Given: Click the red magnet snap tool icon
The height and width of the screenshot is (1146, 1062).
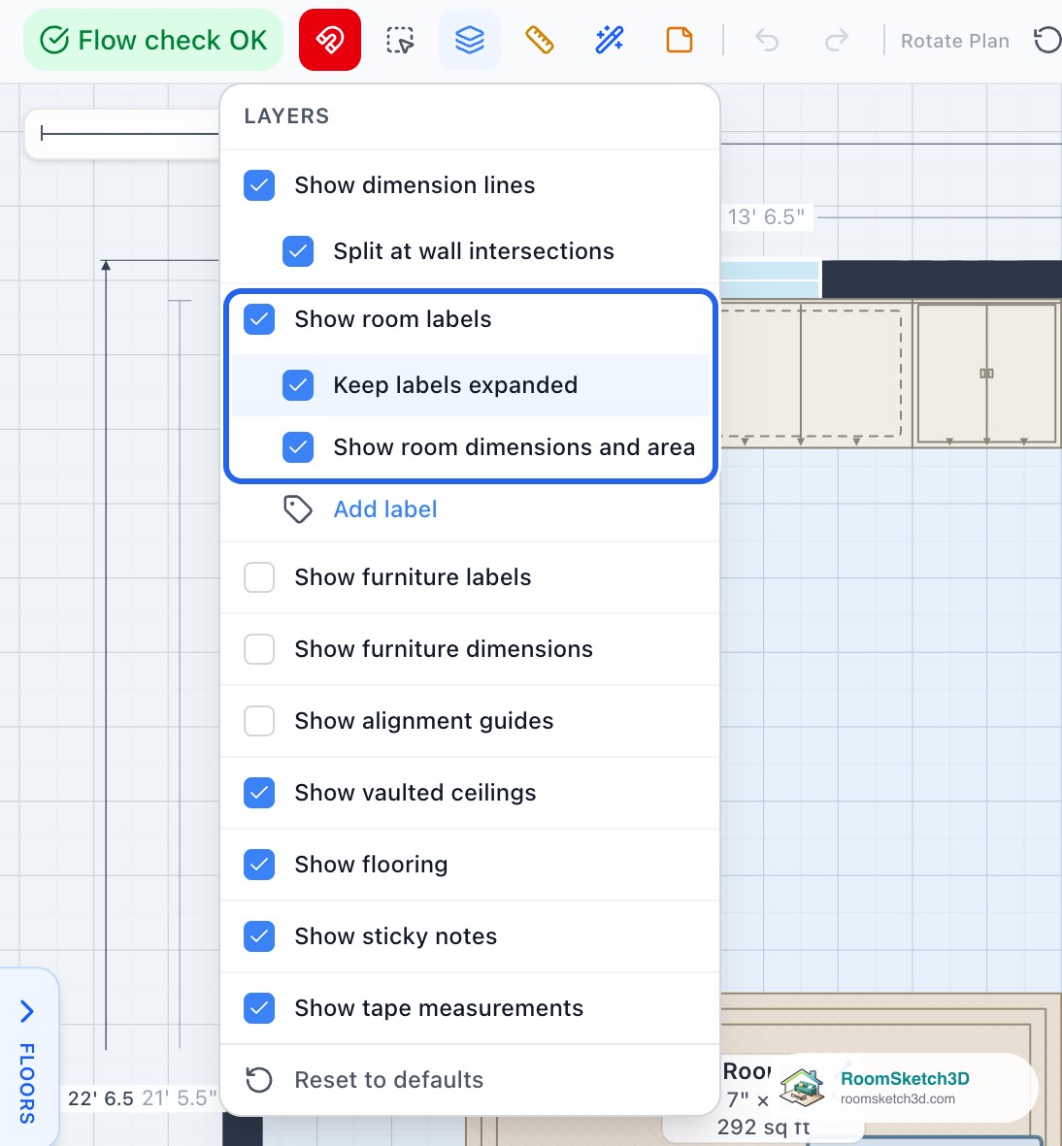Looking at the screenshot, I should [330, 40].
